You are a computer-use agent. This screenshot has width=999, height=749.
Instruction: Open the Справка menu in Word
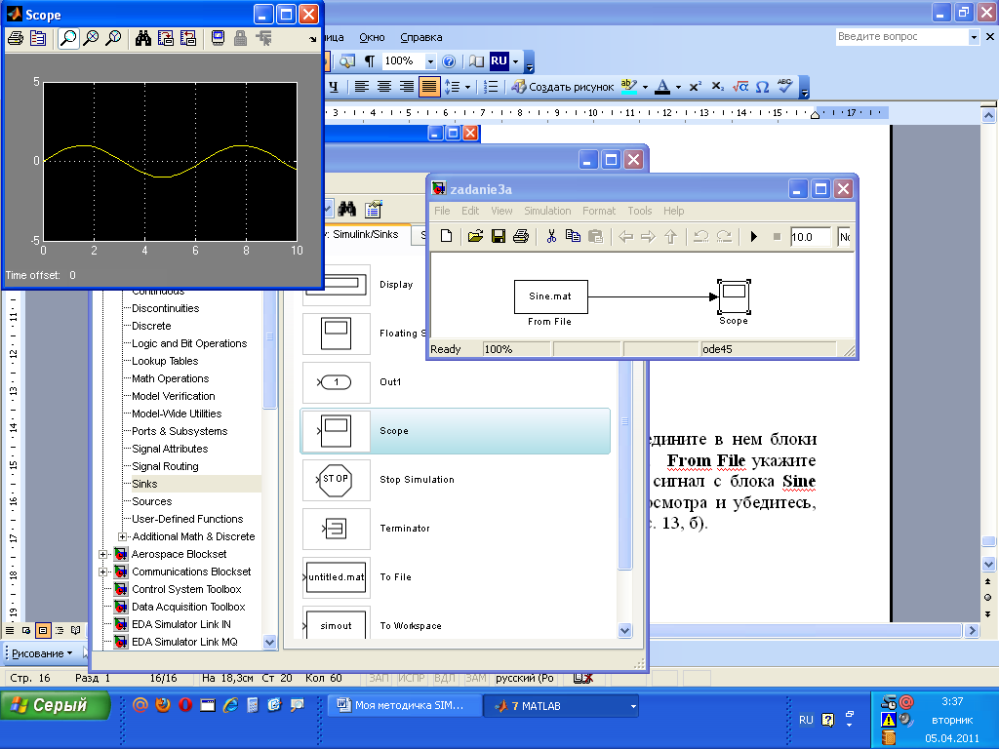click(x=421, y=38)
